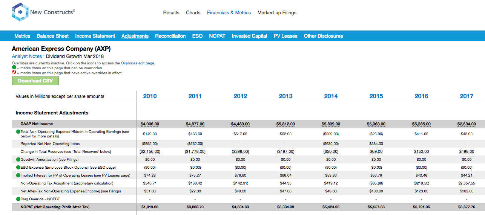Click the 2010 NOPAT value $1,819.00
485x215 pixels.
[150, 207]
